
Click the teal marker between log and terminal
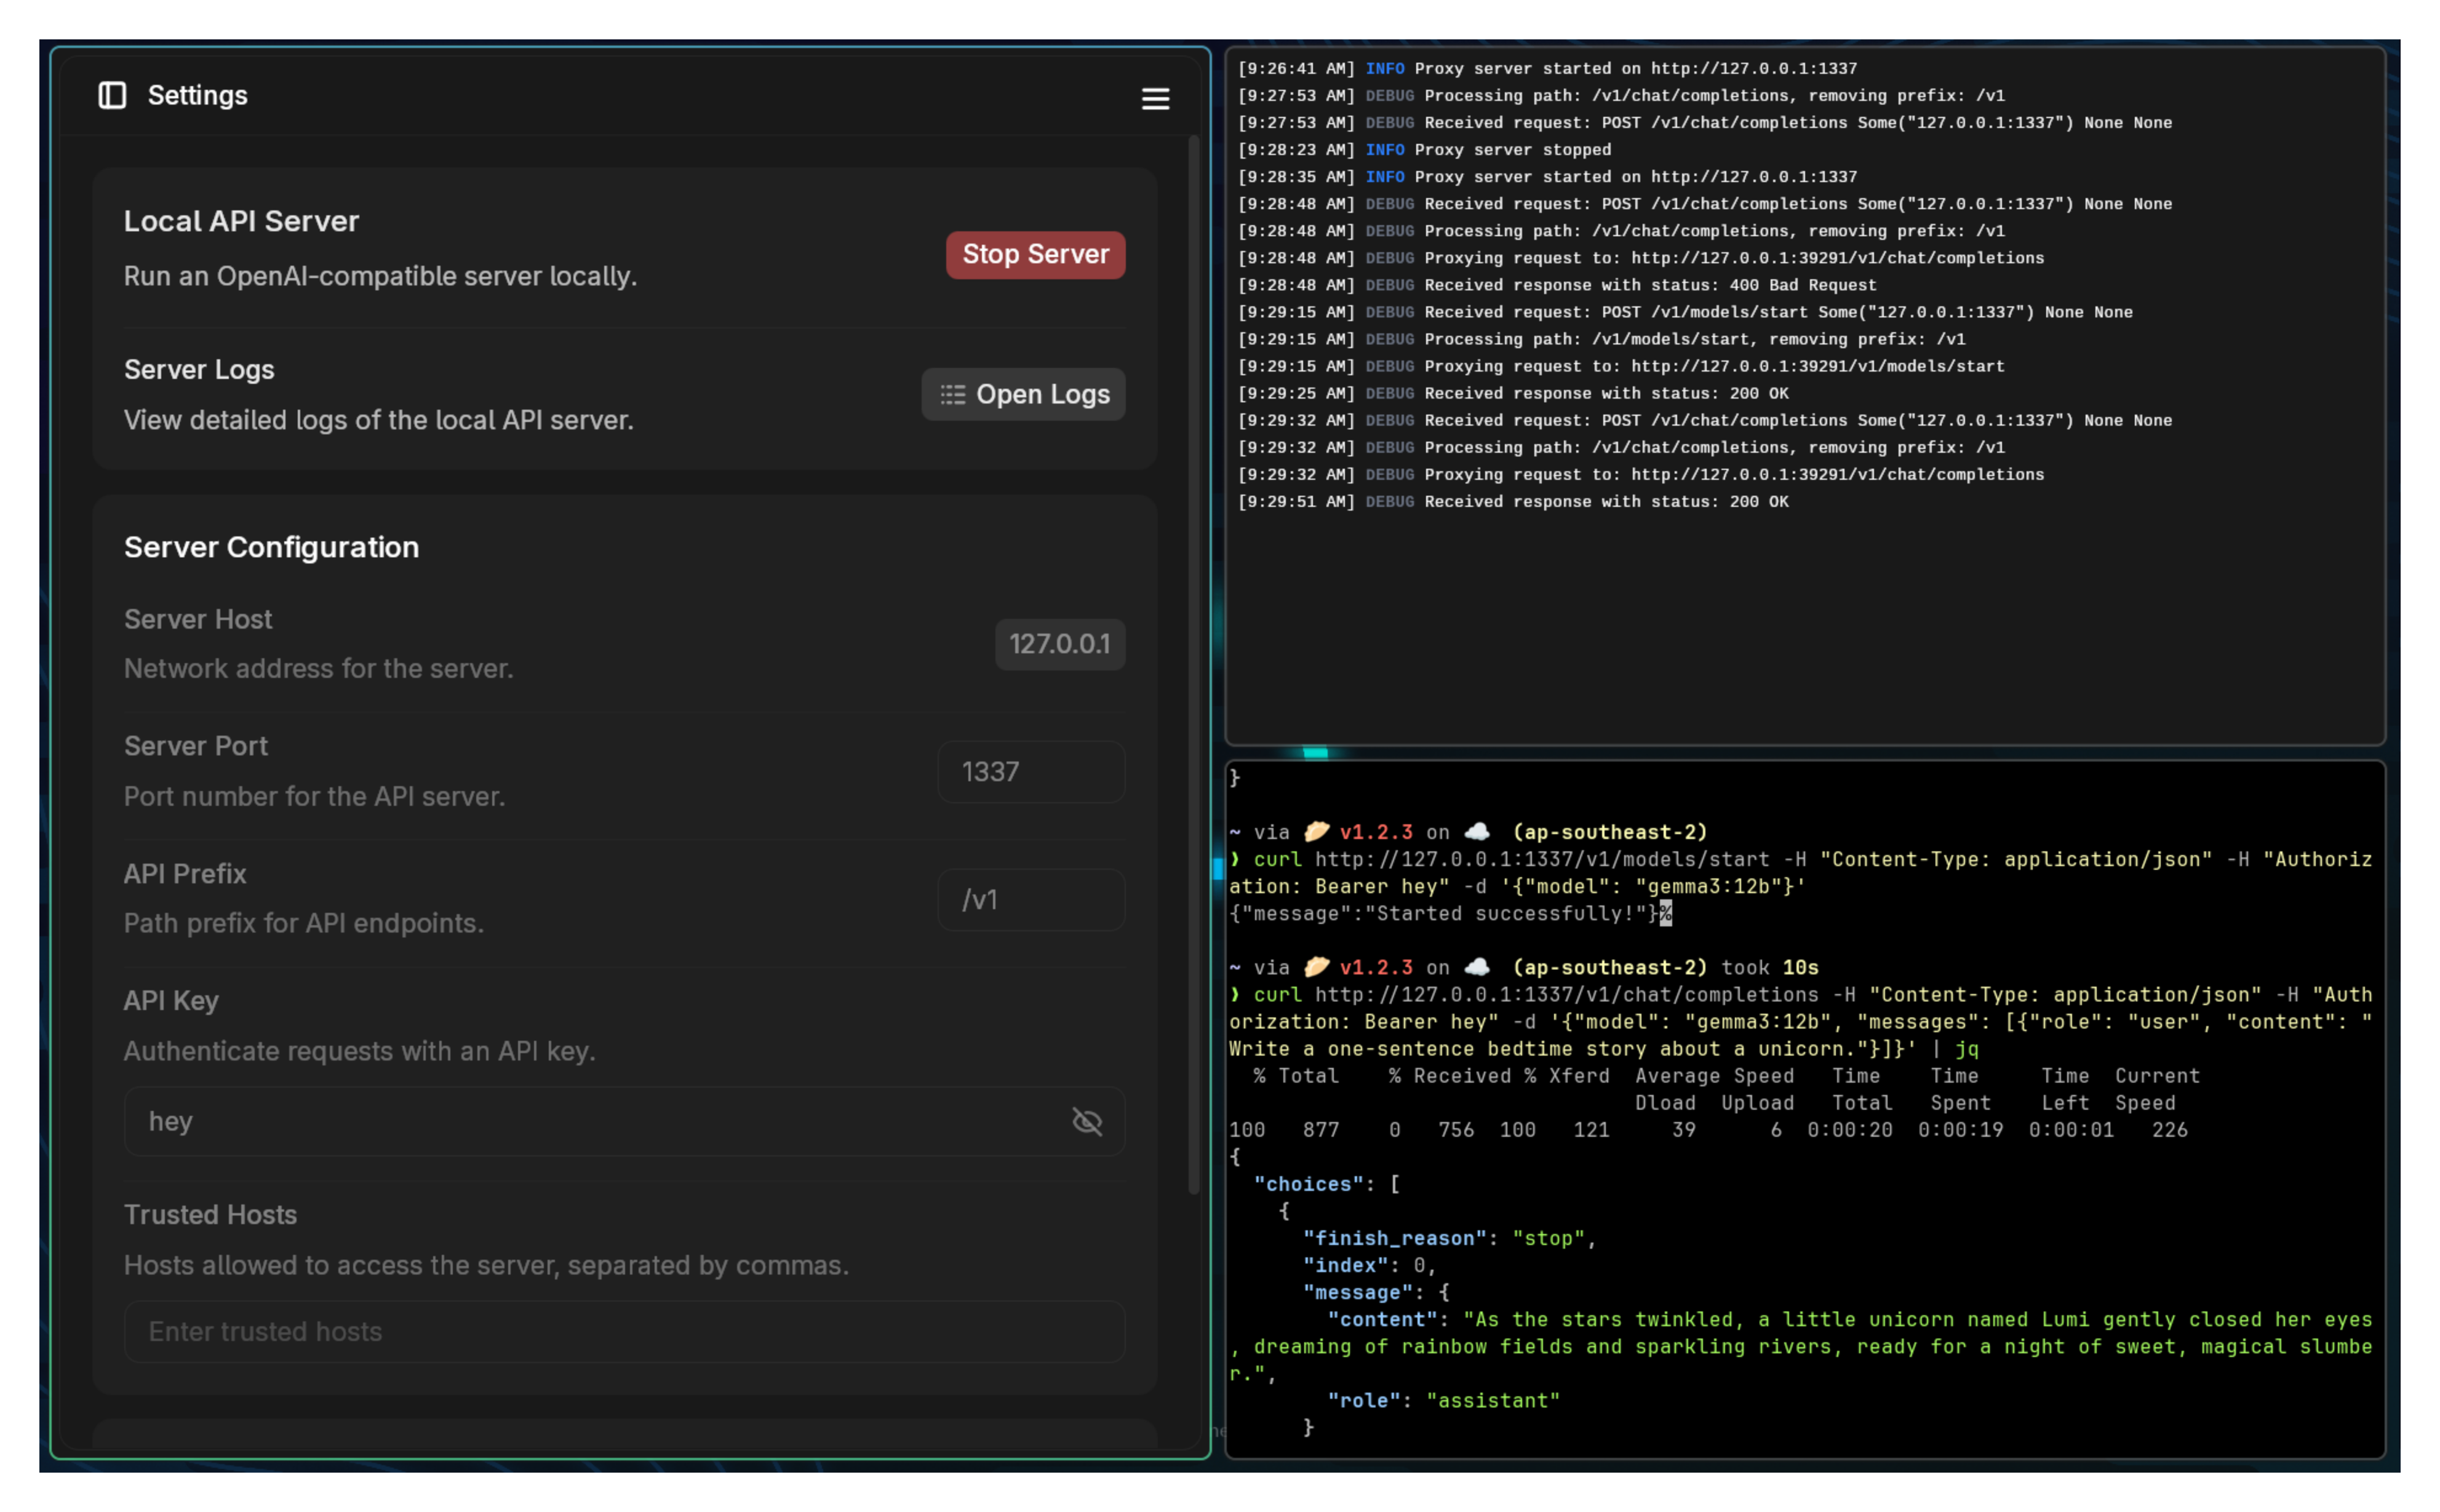click(x=1315, y=753)
